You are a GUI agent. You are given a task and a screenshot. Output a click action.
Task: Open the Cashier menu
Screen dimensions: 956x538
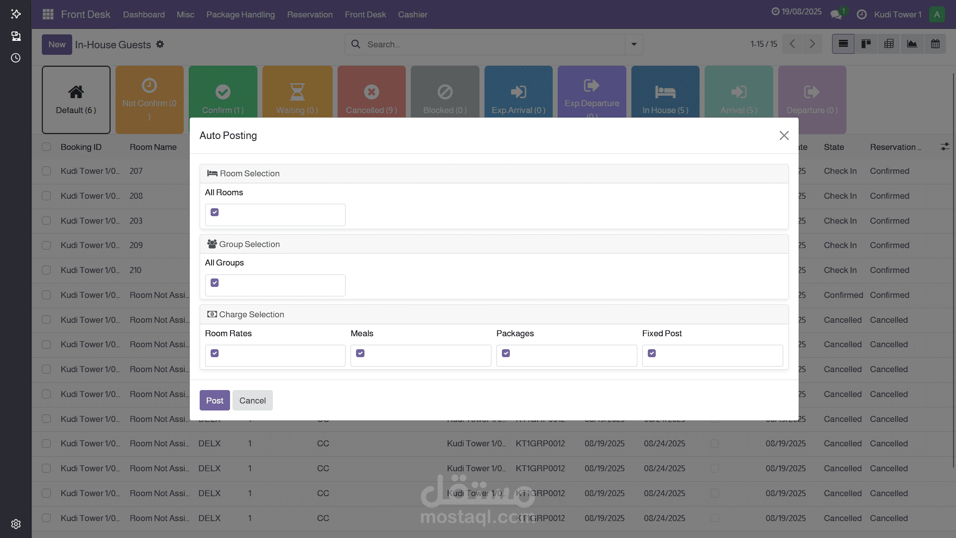point(412,14)
